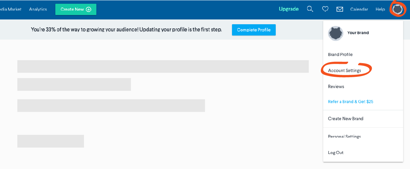Select Brand Profile from dropdown menu
410x169 pixels.
[x=340, y=55]
